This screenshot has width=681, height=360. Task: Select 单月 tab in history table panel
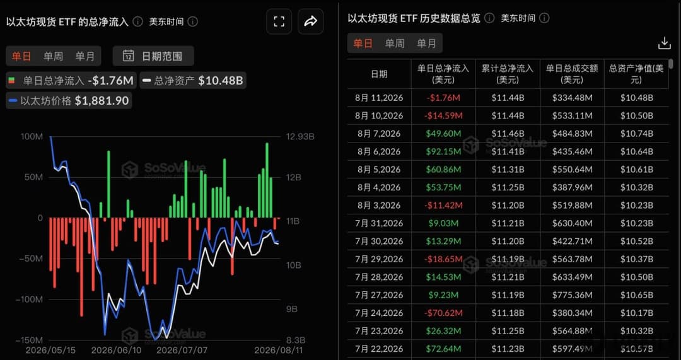point(426,43)
